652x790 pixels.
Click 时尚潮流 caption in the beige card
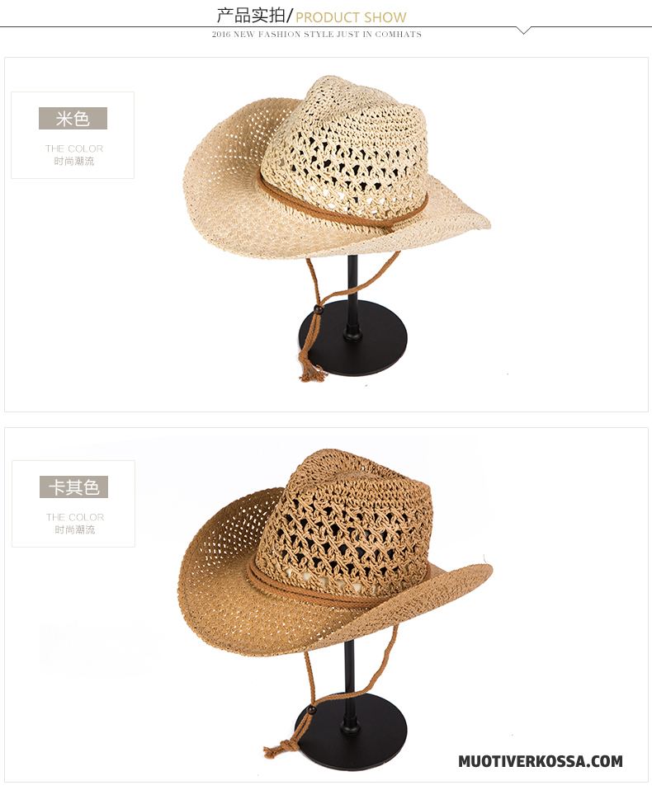[74, 162]
